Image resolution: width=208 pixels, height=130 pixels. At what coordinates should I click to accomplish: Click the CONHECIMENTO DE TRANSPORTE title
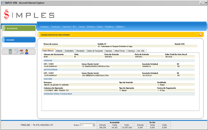(x=55, y=35)
